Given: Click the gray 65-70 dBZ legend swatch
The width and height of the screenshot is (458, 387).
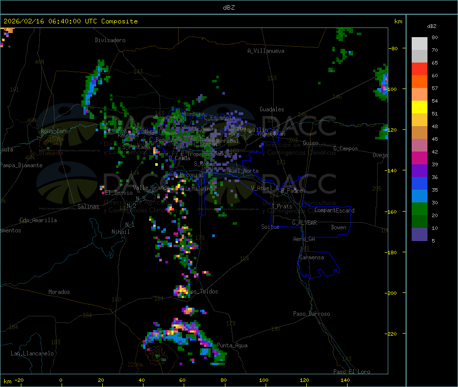Looking at the screenshot, I should point(419,56).
